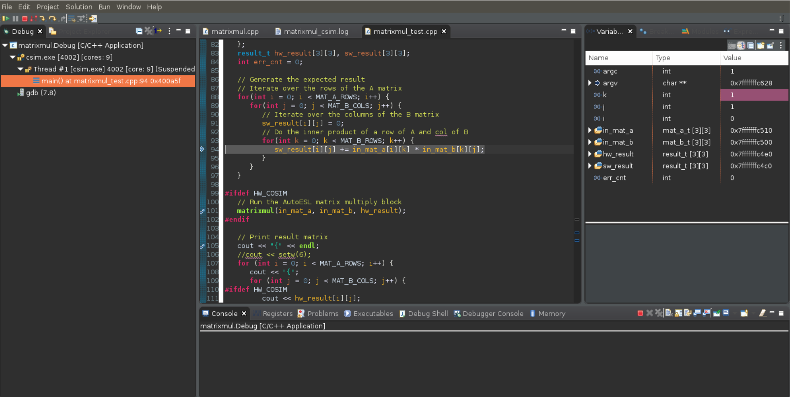Collapse all variables in the Variables view
Image resolution: width=790 pixels, height=397 pixels.
[x=750, y=46]
